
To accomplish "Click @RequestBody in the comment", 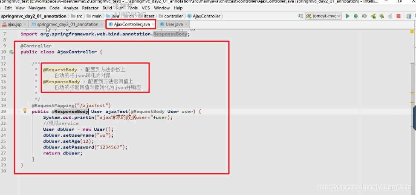I will pyautogui.click(x=60, y=70).
